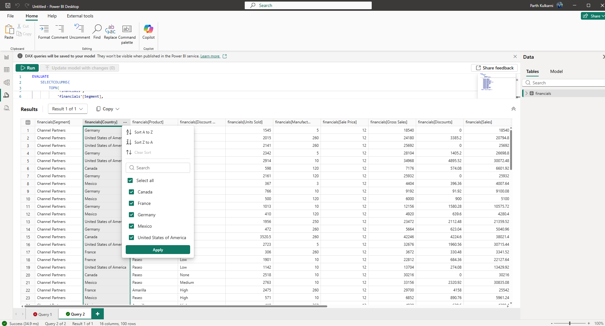Screen dimensions: 605x326
Task: Redo the last undone action
Action: [x=27, y=5]
